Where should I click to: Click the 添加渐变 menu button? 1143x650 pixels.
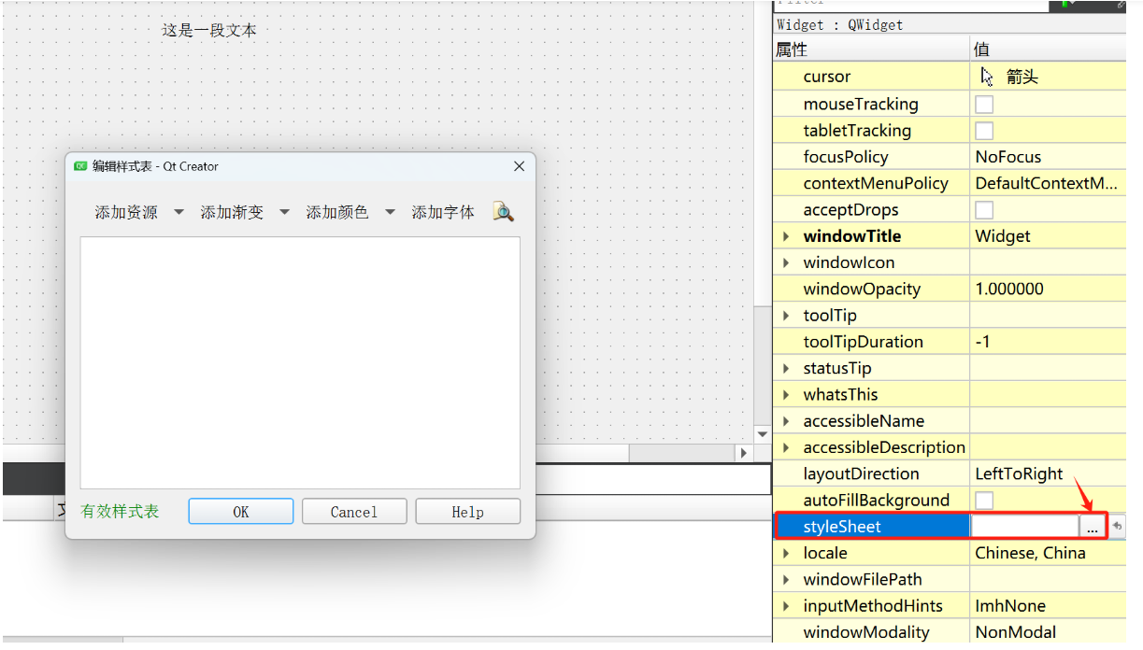click(232, 213)
